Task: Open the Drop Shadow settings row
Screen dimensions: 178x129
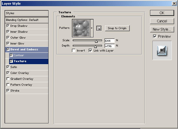Action: pyautogui.click(x=27, y=26)
